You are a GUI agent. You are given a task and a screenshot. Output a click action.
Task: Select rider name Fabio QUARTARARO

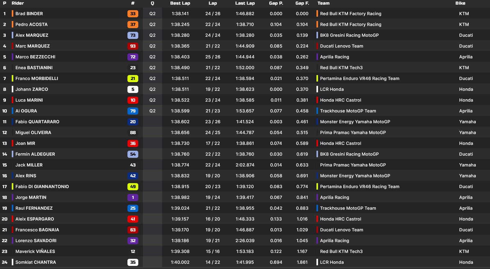[37, 122]
